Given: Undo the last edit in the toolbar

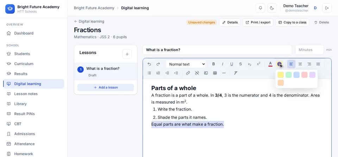Looking at the screenshot, I should pyautogui.click(x=149, y=64).
